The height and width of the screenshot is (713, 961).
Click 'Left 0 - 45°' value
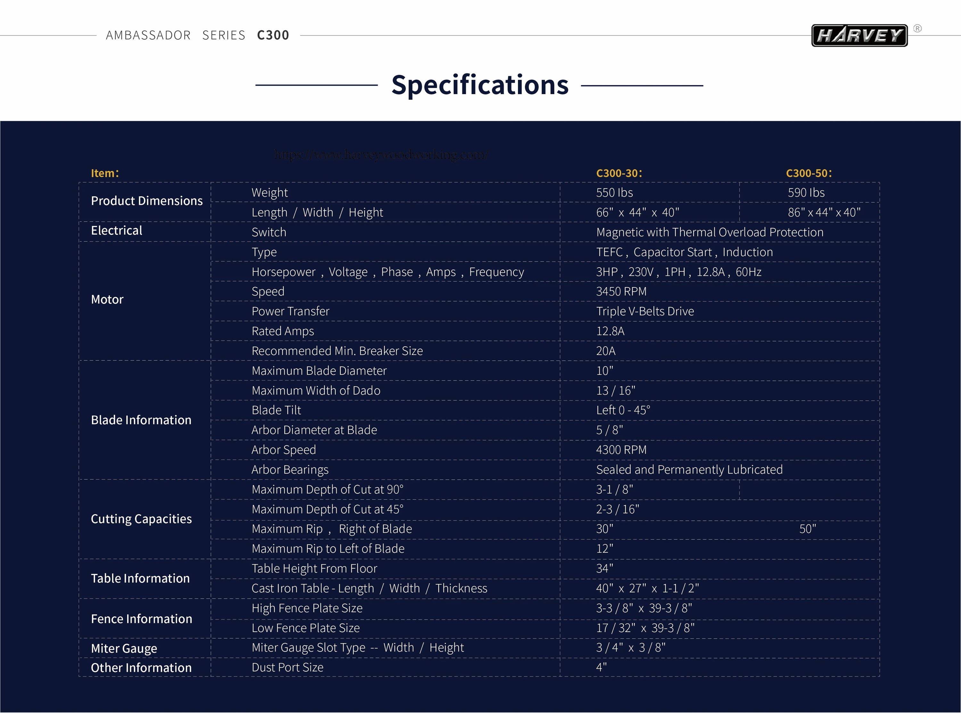(623, 410)
